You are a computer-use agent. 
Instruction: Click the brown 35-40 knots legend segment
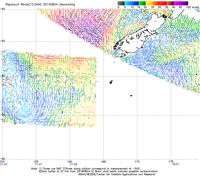(170, 3)
